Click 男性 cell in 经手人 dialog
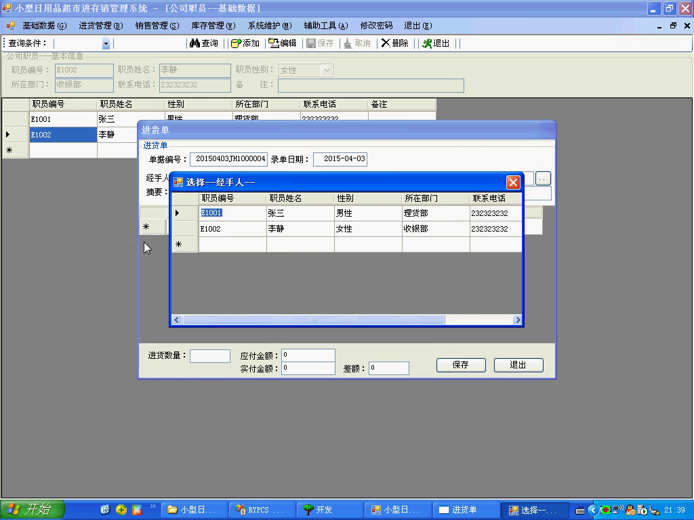694x520 pixels. (368, 213)
